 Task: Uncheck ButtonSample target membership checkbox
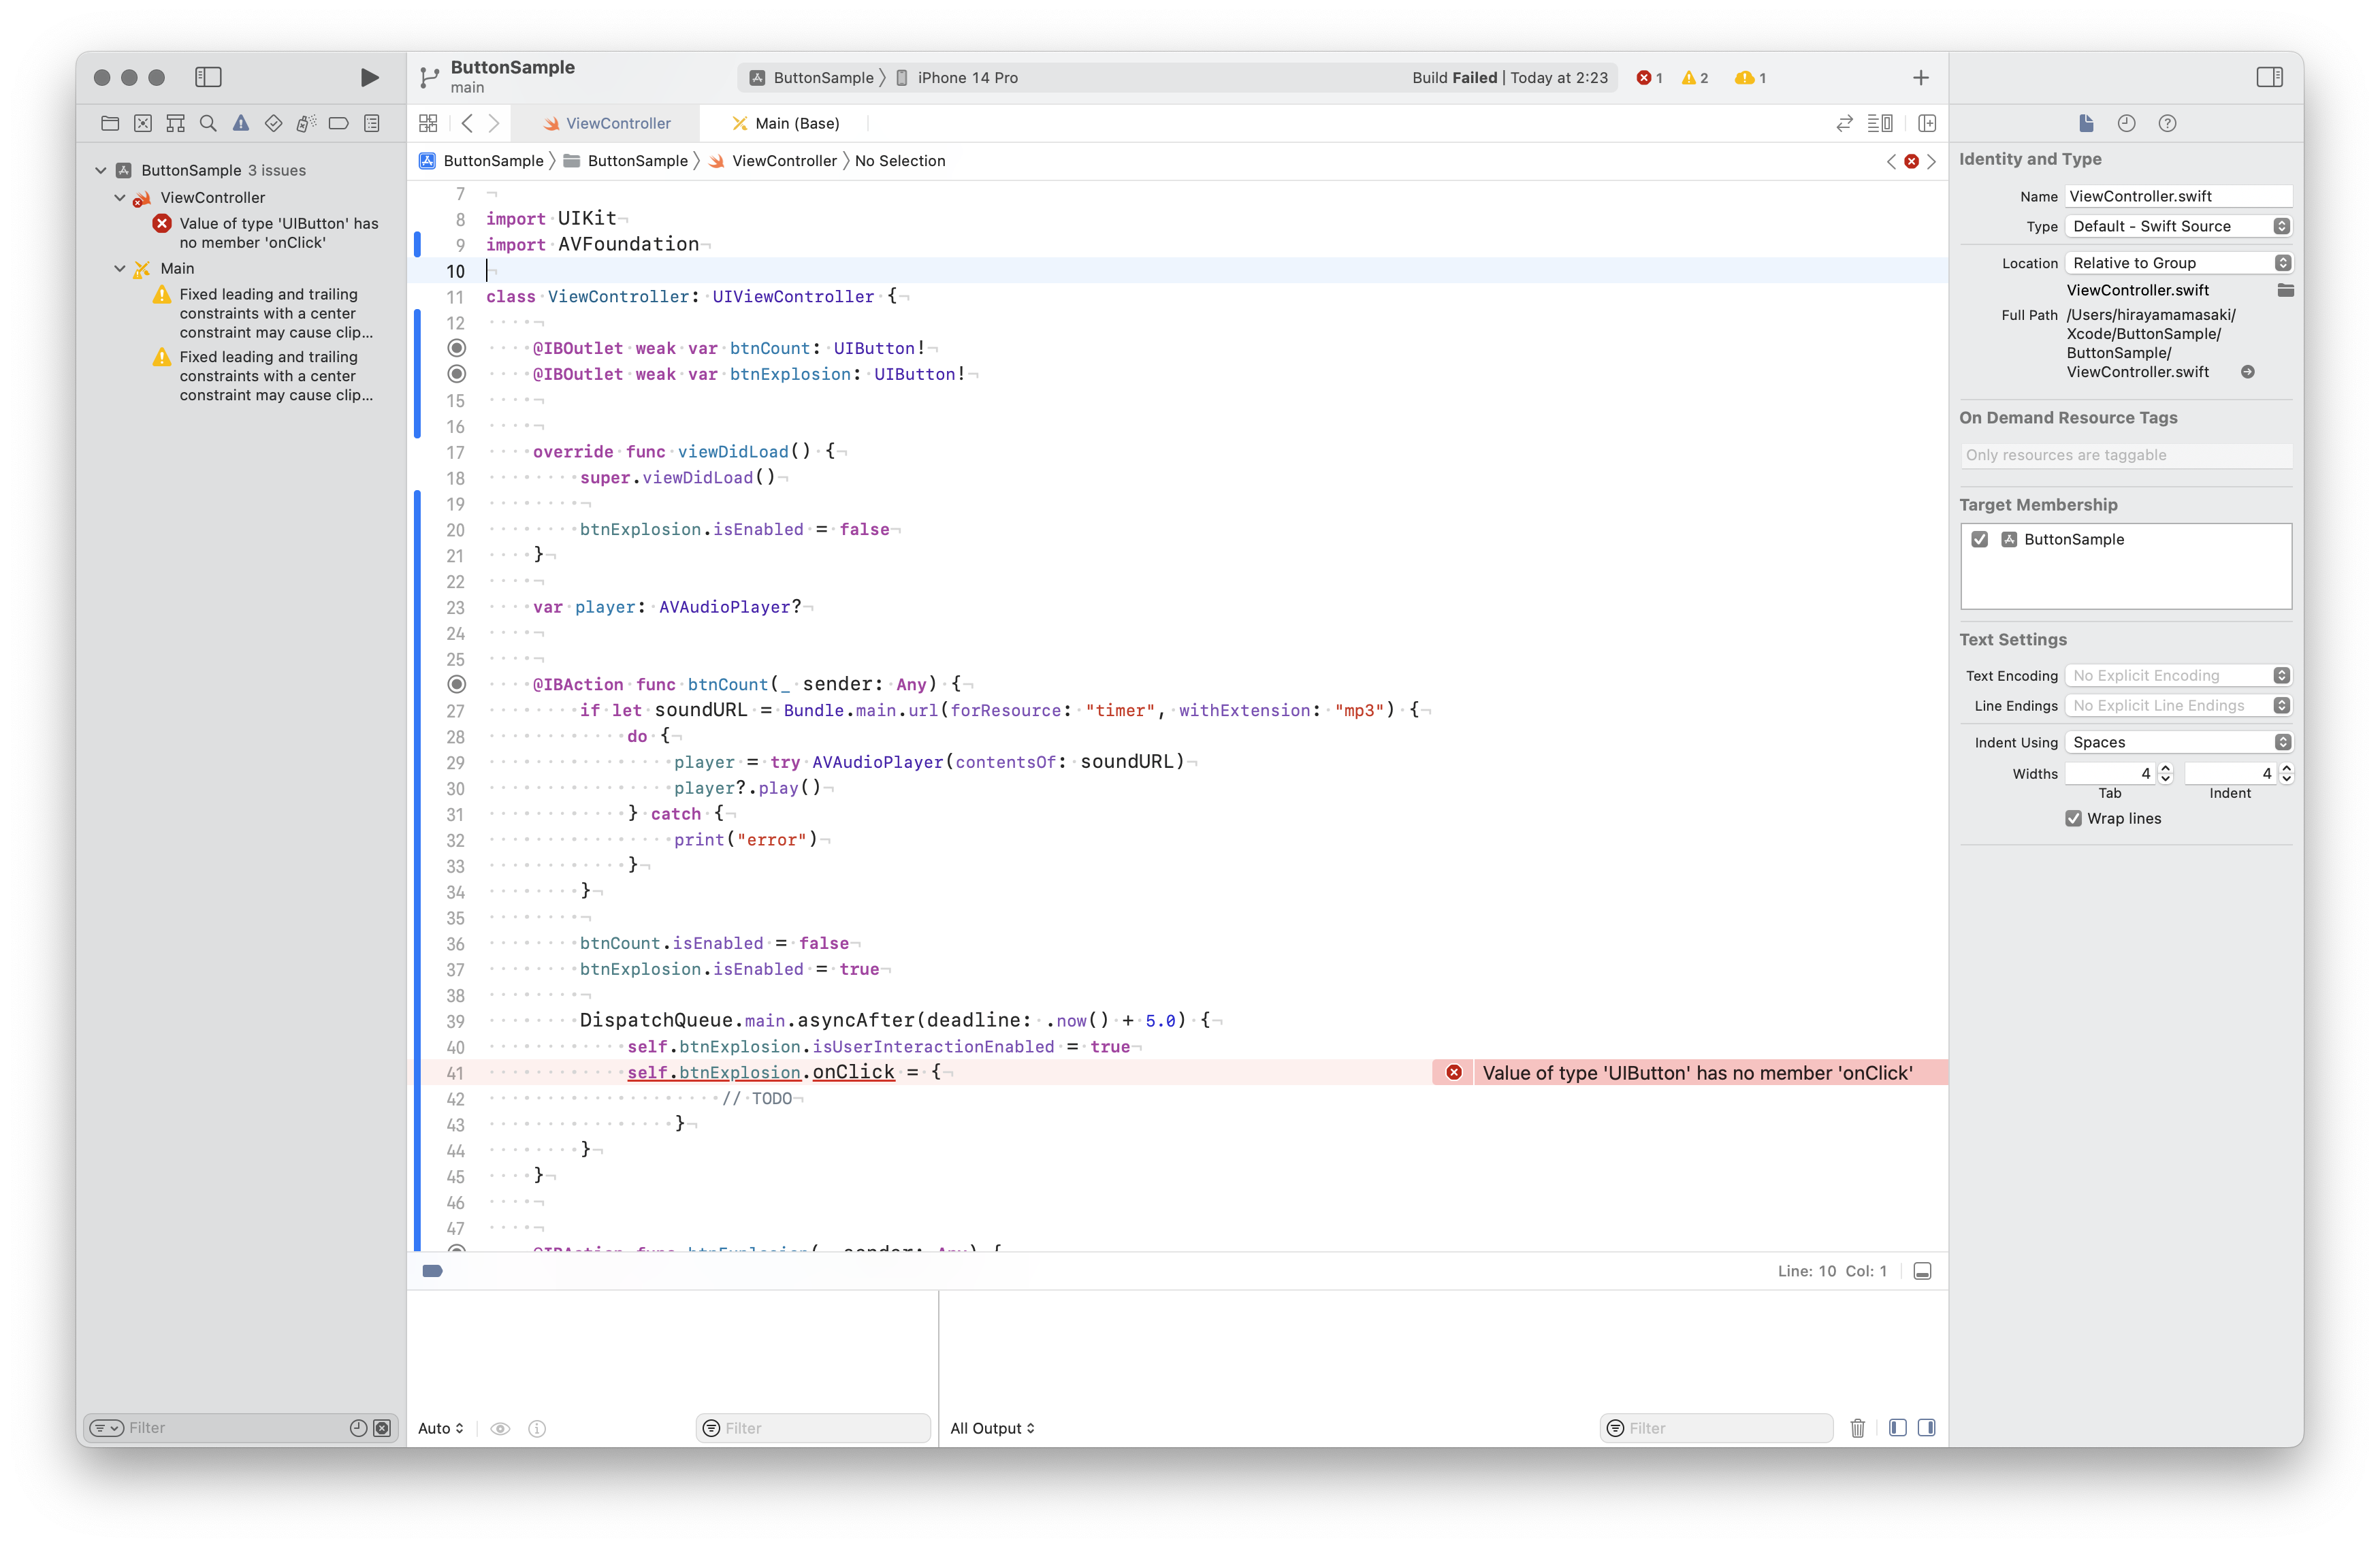pos(1979,539)
